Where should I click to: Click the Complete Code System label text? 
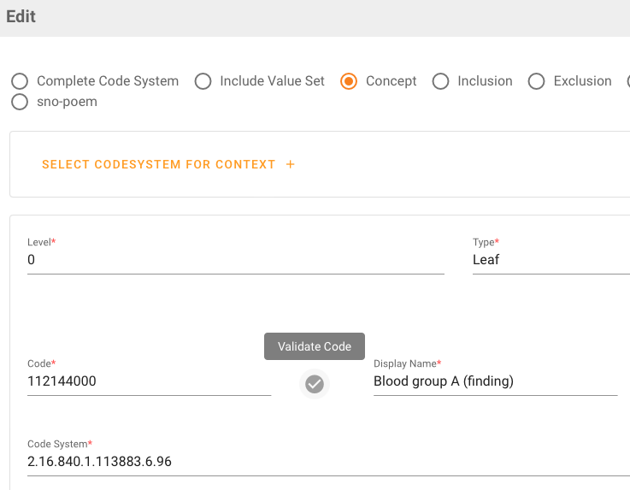(x=108, y=81)
